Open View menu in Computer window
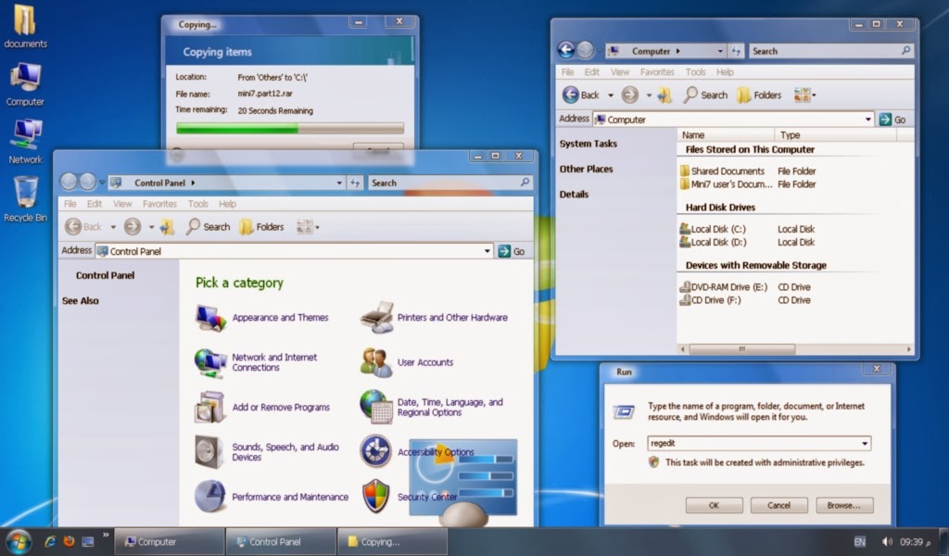The height and width of the screenshot is (556, 949). [x=620, y=72]
